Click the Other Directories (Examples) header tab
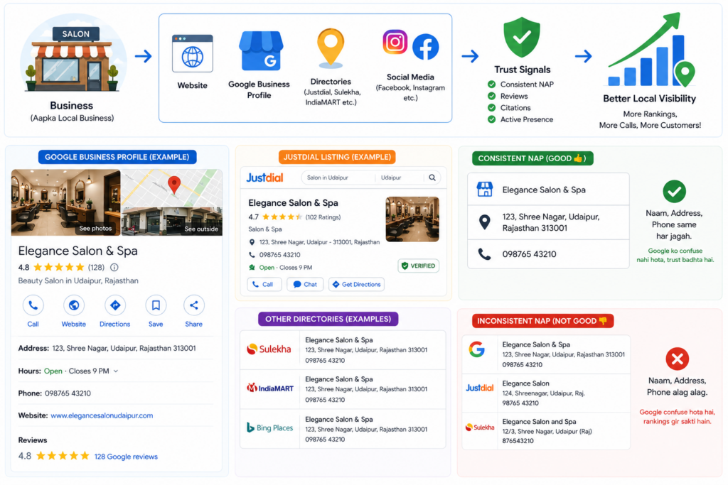 [x=328, y=319]
